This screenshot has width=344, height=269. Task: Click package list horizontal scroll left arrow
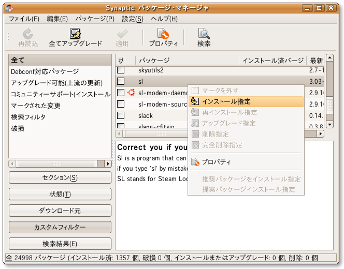tap(119, 133)
